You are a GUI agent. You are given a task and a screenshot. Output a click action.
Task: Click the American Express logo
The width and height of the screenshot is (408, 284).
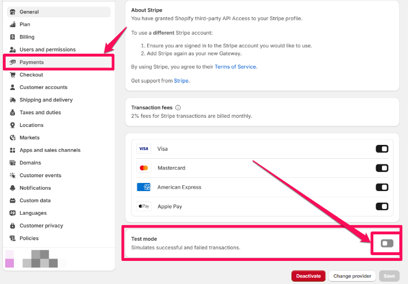(x=144, y=187)
